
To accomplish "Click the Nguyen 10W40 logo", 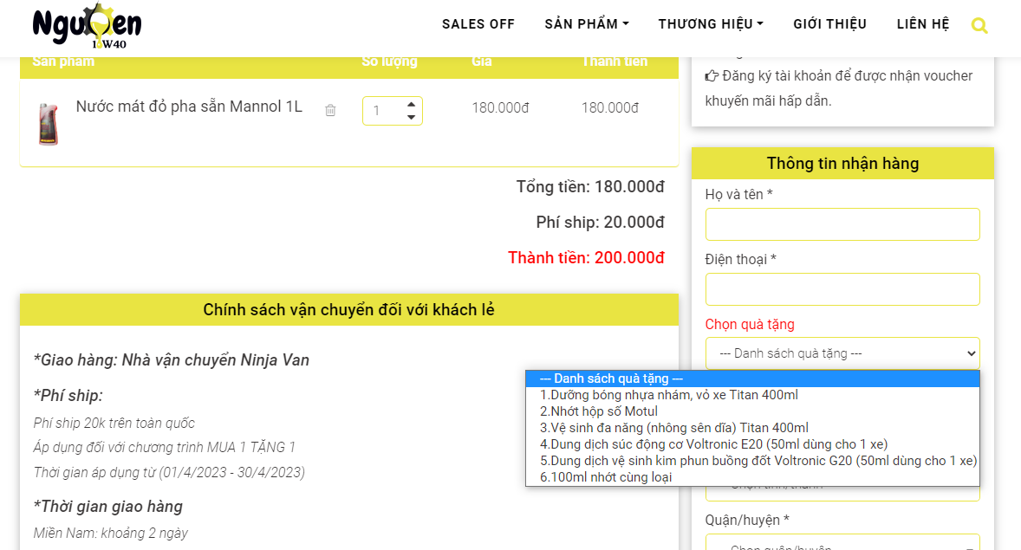I will [88, 26].
